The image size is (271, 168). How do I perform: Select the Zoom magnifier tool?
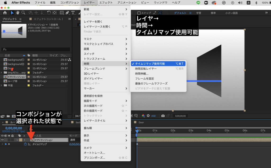pyautogui.click(x=23, y=13)
